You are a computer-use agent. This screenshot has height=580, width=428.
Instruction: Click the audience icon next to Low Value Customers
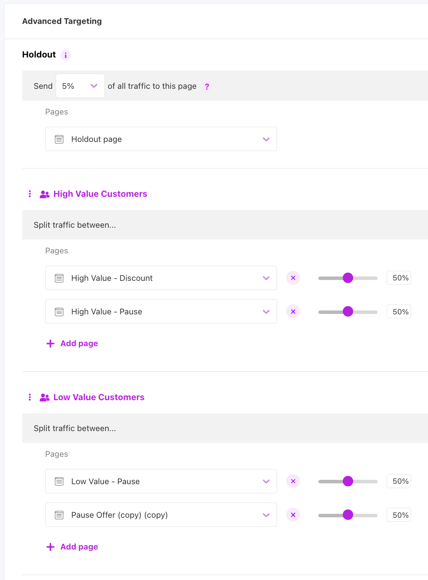44,397
